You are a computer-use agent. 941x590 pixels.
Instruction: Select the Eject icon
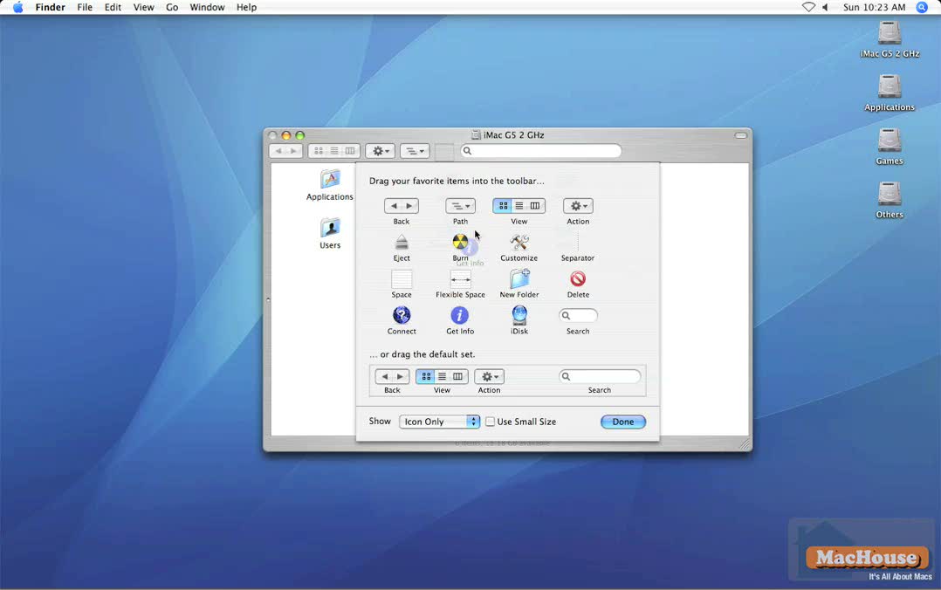(x=402, y=244)
